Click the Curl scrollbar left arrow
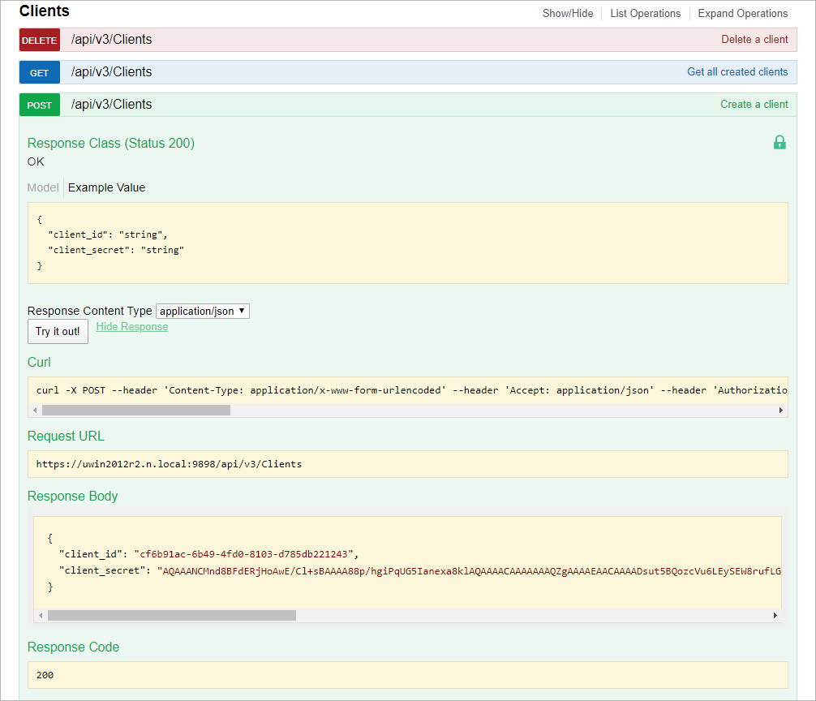Screen dimensions: 816x701 pyautogui.click(x=35, y=410)
